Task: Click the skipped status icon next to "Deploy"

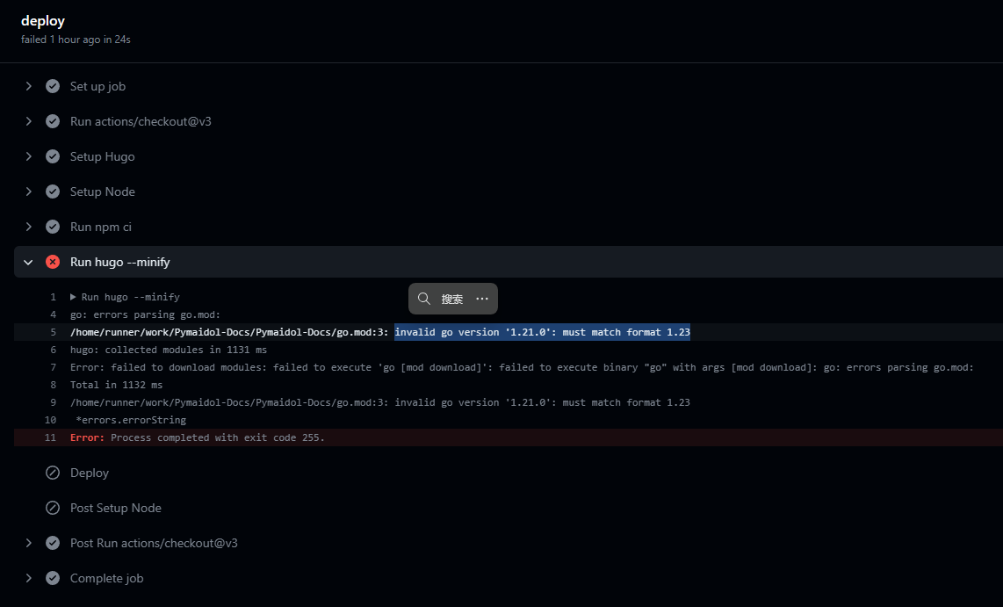Action: (x=53, y=473)
